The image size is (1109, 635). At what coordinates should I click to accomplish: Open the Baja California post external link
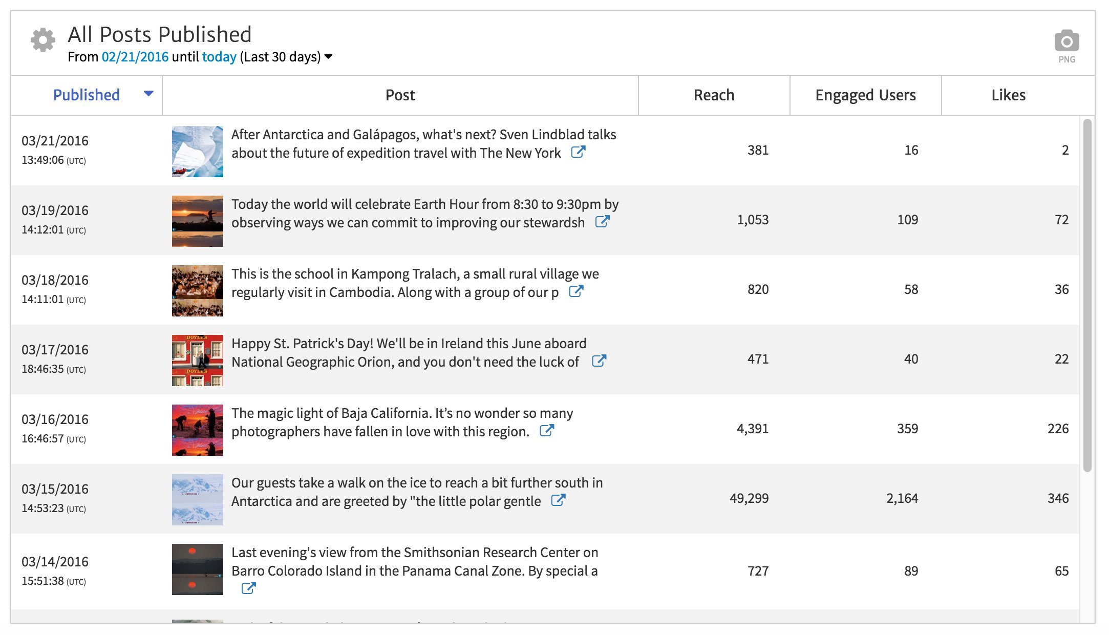click(547, 431)
